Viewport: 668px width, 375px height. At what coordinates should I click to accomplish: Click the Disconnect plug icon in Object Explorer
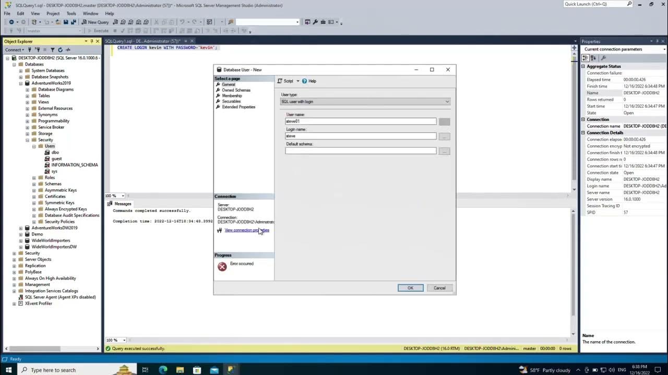(x=37, y=49)
